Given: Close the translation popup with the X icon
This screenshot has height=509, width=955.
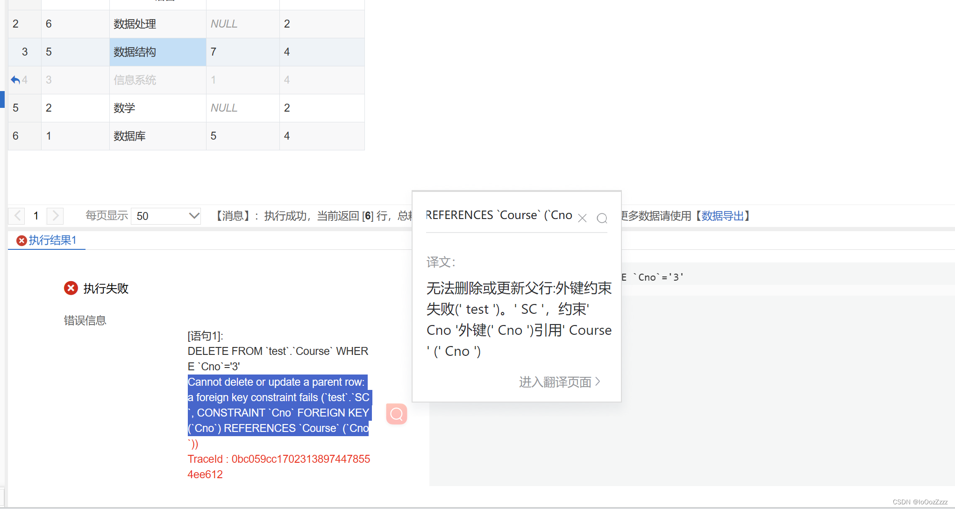Looking at the screenshot, I should coord(582,218).
